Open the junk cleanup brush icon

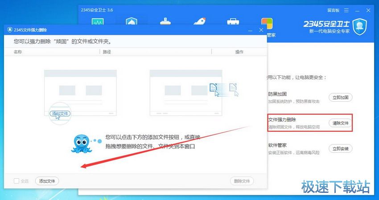[x=165, y=21]
